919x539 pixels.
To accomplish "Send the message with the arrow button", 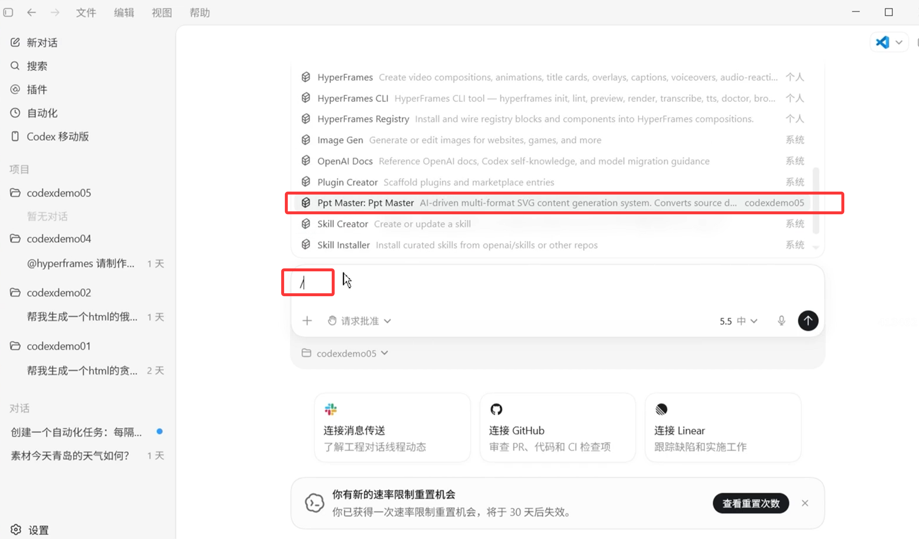I will pos(808,321).
